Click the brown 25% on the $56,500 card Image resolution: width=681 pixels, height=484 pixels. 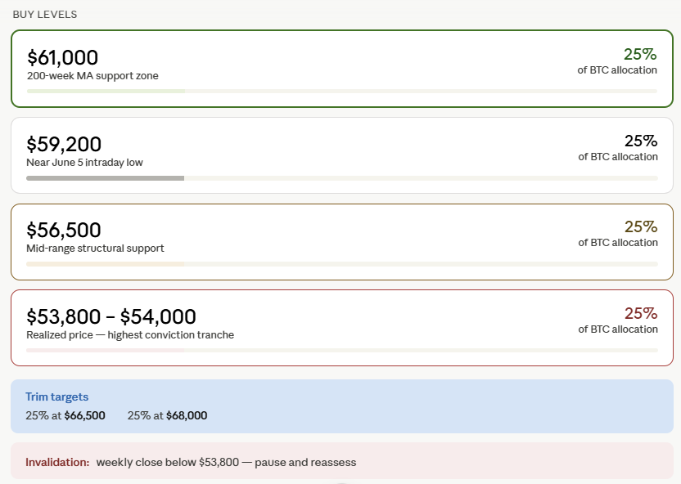[x=641, y=226]
